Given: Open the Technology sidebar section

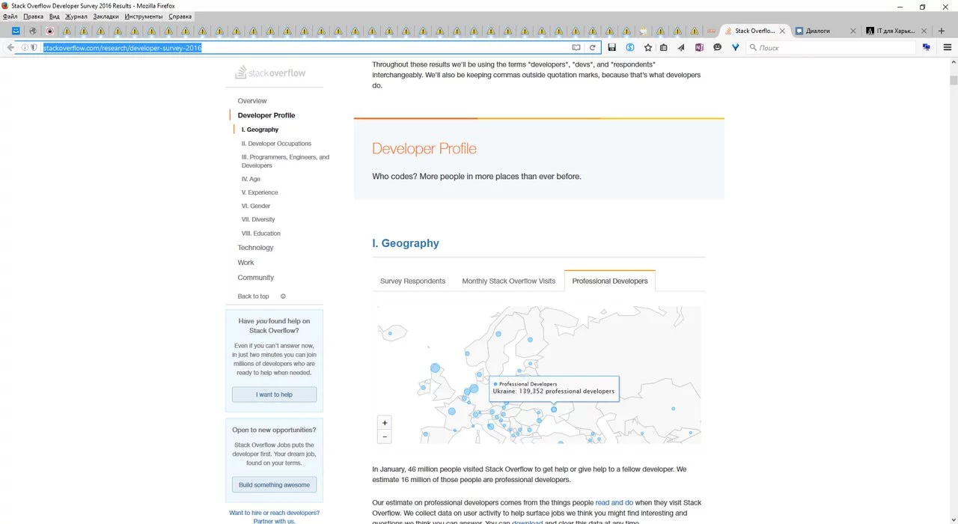Looking at the screenshot, I should [x=255, y=248].
